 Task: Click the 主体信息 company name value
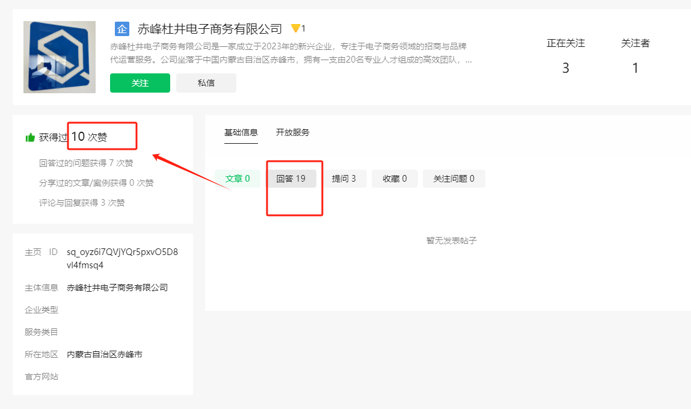coord(117,288)
